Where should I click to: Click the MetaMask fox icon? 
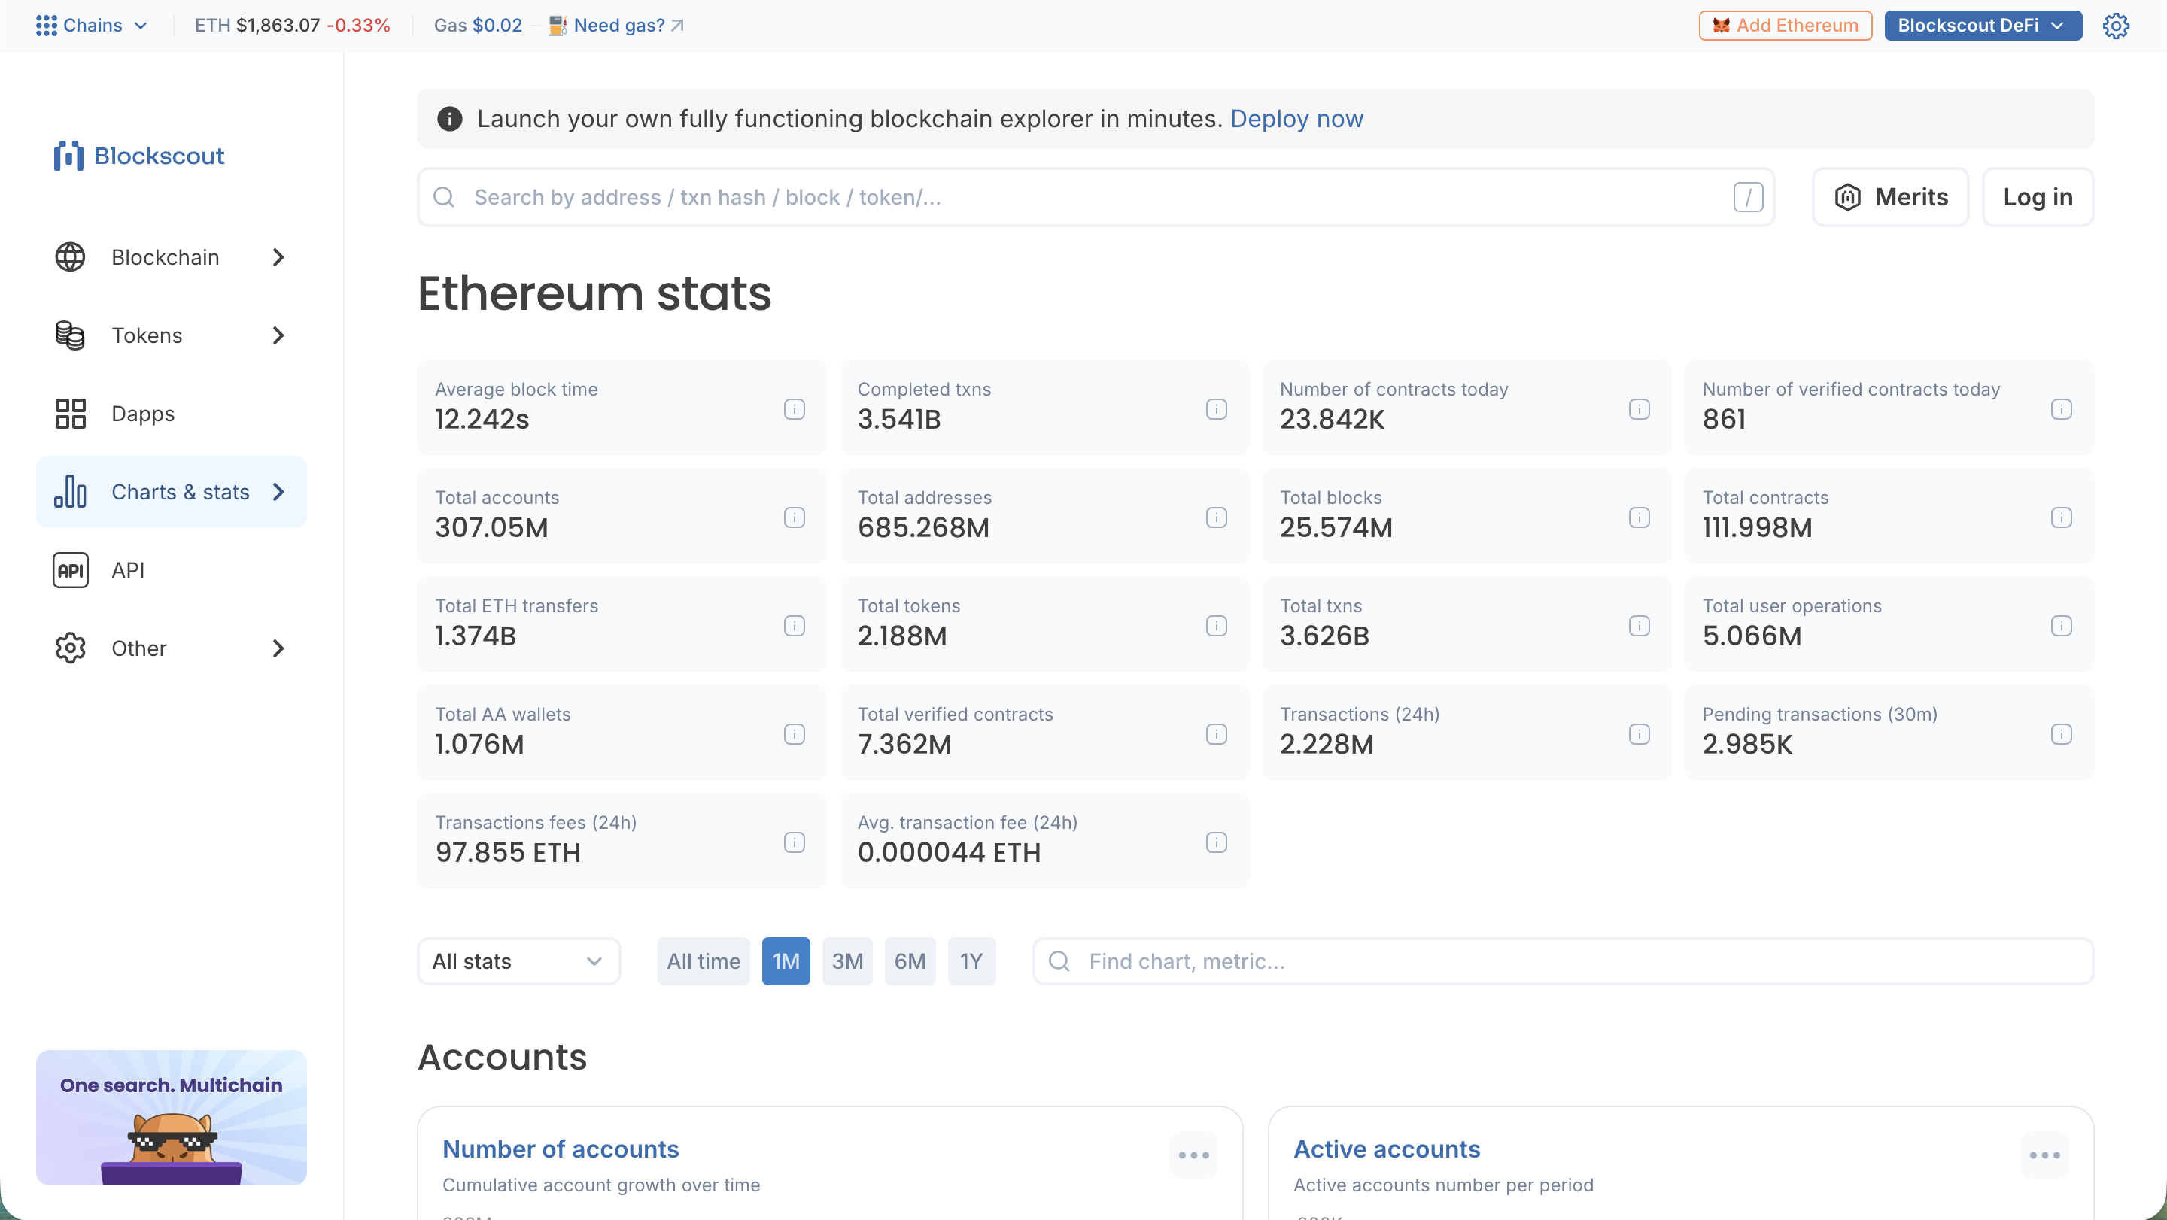pos(1721,26)
